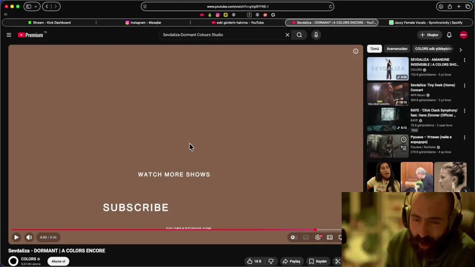Click the Safari address bar URL

pos(237,6)
